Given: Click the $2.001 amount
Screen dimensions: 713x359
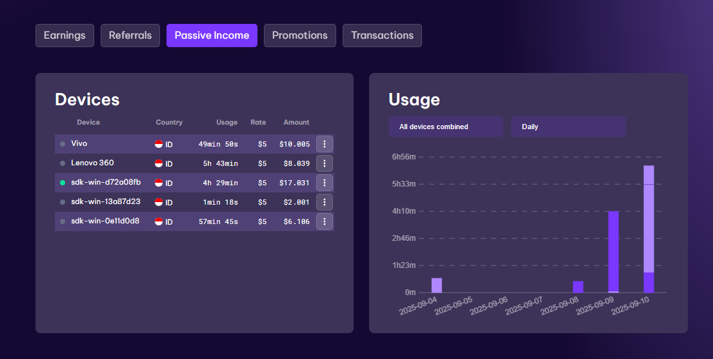Looking at the screenshot, I should (296, 202).
